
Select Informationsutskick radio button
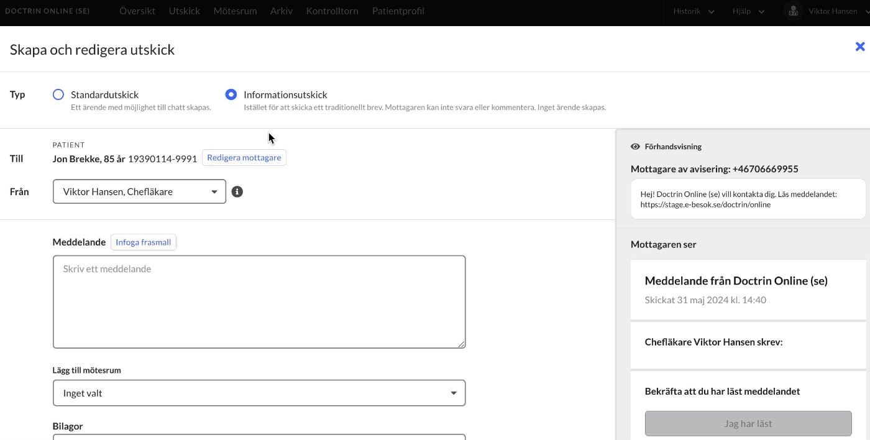[x=231, y=94]
